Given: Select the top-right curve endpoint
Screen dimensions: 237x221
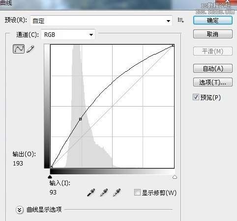Looking at the screenshot, I should tap(173, 45).
